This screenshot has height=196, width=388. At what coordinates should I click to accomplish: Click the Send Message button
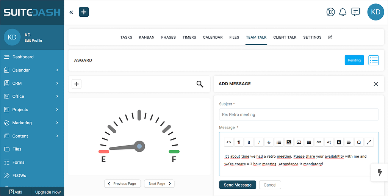pos(238,185)
